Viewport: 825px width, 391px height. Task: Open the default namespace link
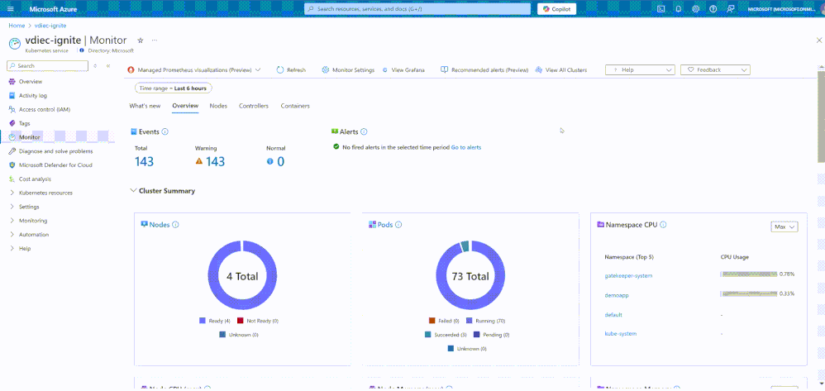coord(613,315)
